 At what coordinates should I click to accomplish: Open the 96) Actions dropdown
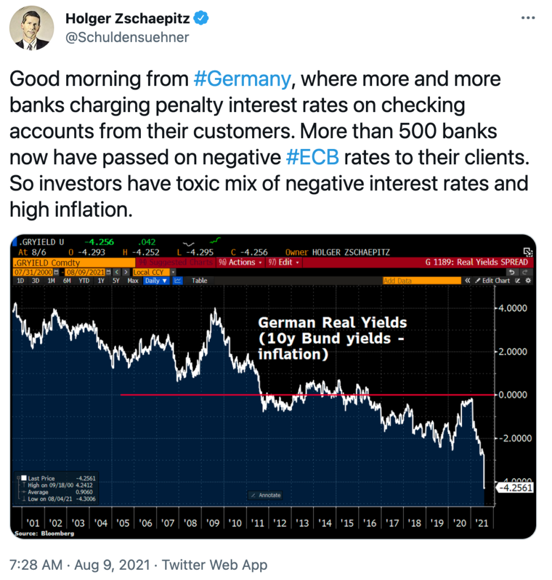point(240,262)
